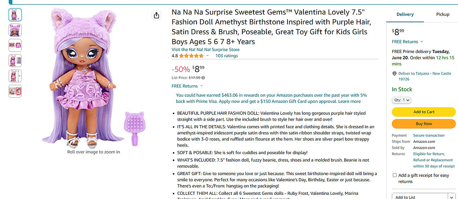Image resolution: width=458 pixels, height=199 pixels.
Task: Check the Add a gift receipt checkbox
Action: point(395,175)
